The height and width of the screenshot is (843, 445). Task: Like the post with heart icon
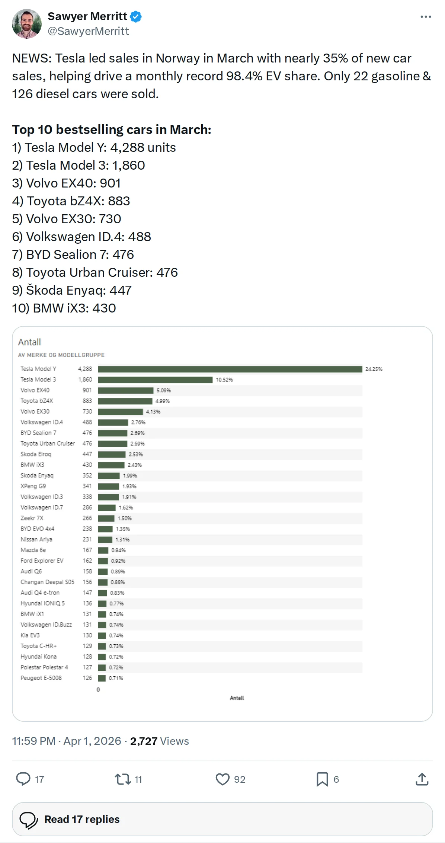(x=222, y=779)
